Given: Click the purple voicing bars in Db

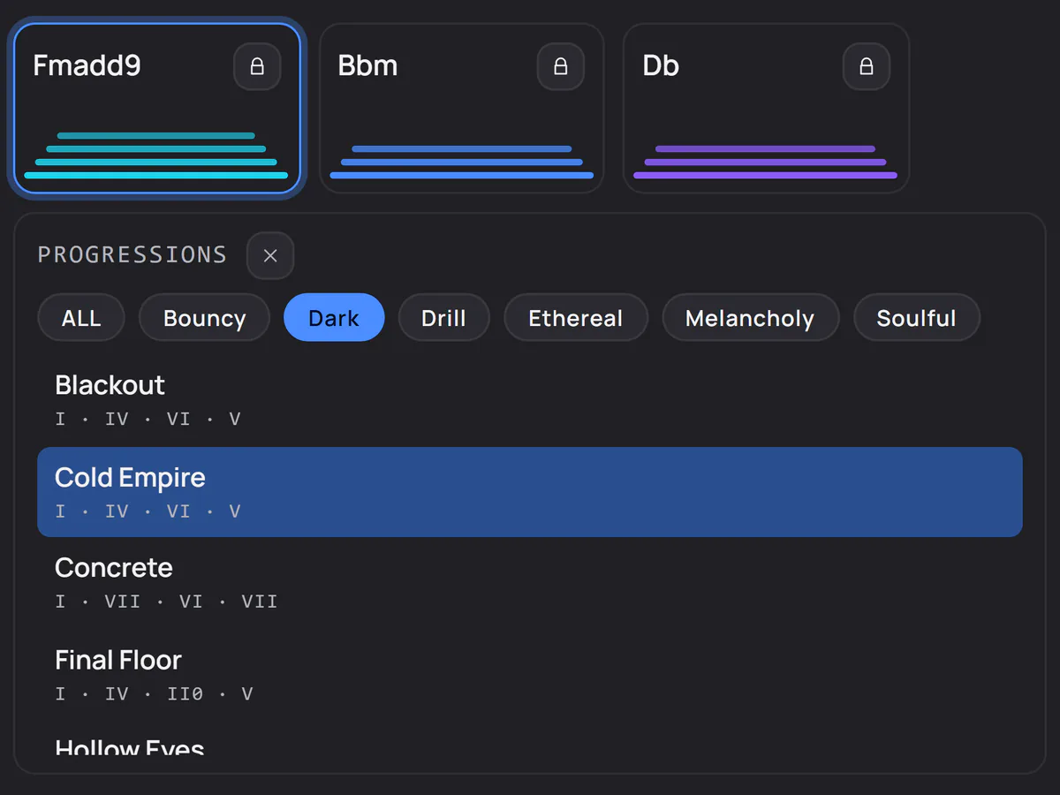Looking at the screenshot, I should click(765, 163).
